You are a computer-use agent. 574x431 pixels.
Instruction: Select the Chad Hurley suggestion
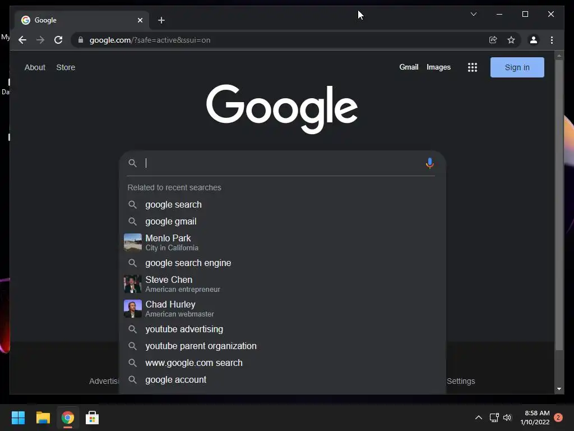point(283,309)
